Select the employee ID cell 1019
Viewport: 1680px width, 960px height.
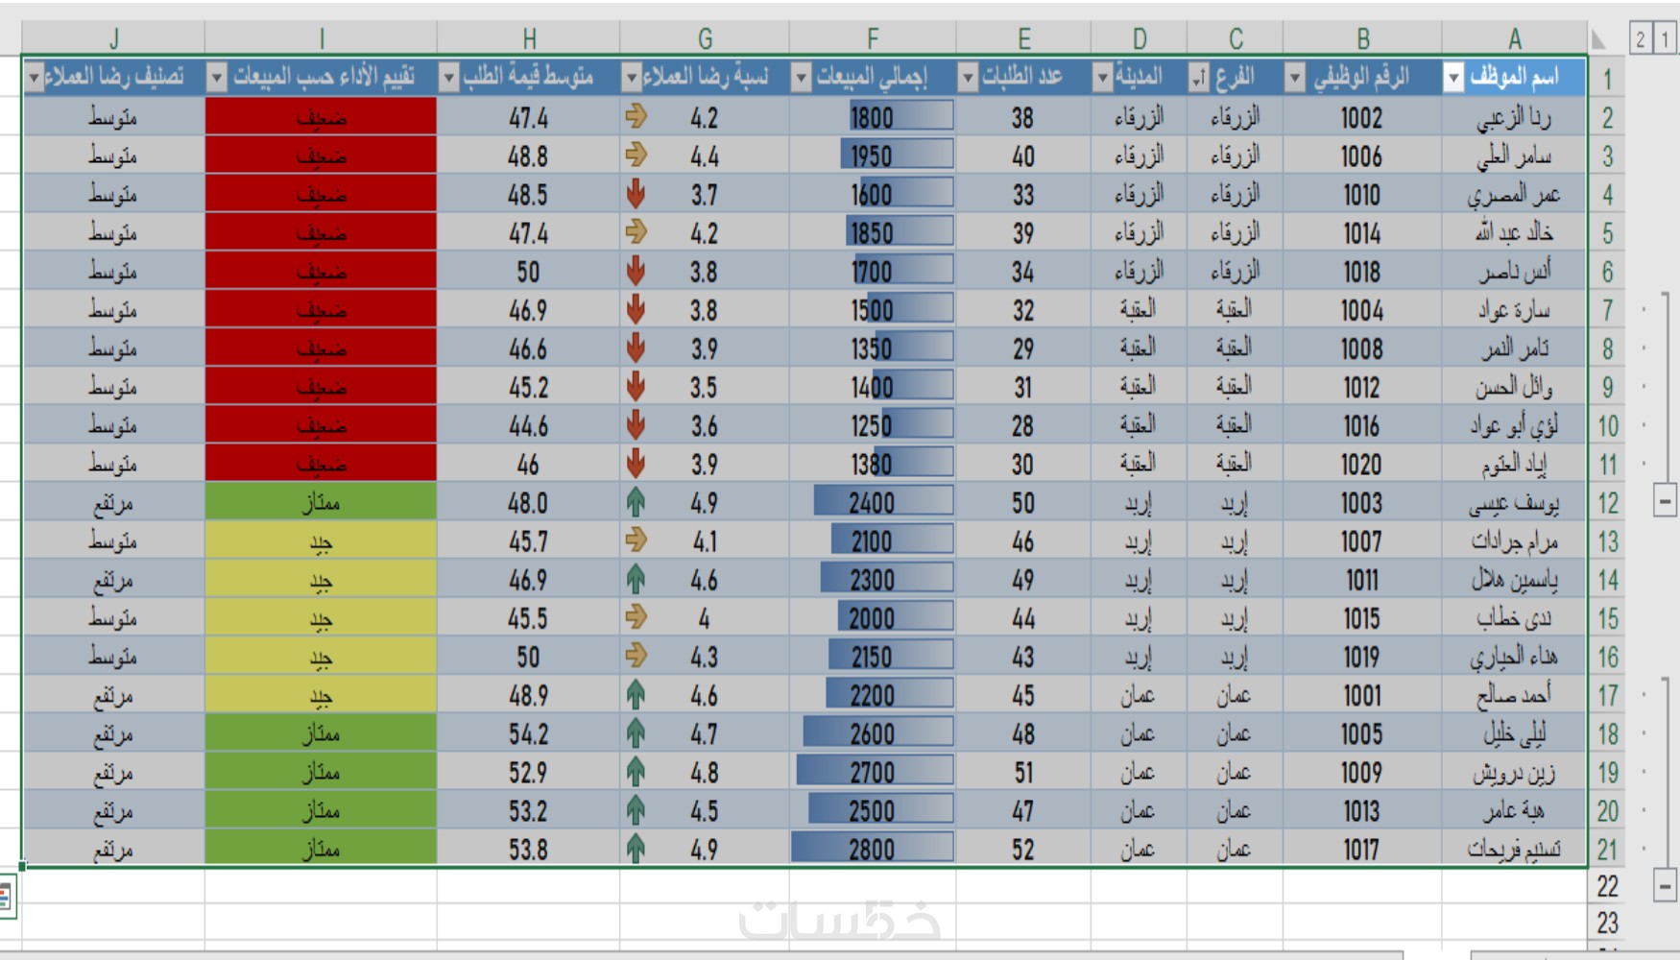click(x=1362, y=657)
